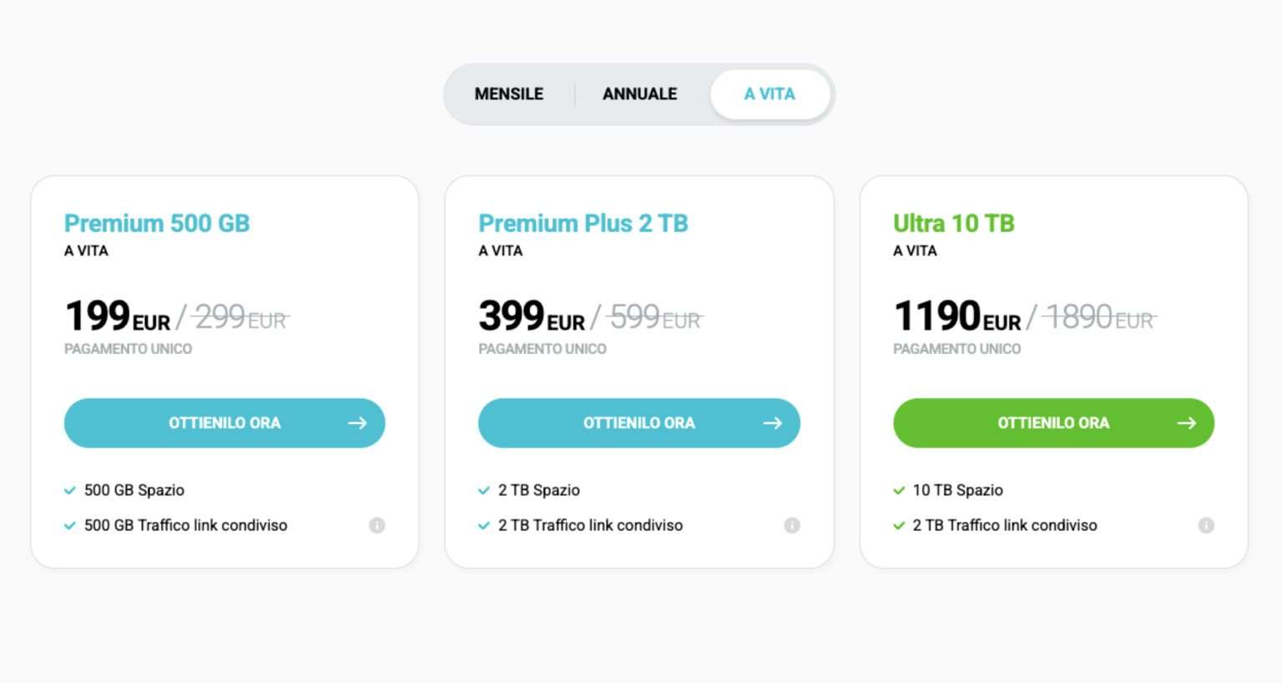Click the arrow icon inside the Premium Plus 2 TB button
The width and height of the screenshot is (1282, 683).
[x=772, y=422]
